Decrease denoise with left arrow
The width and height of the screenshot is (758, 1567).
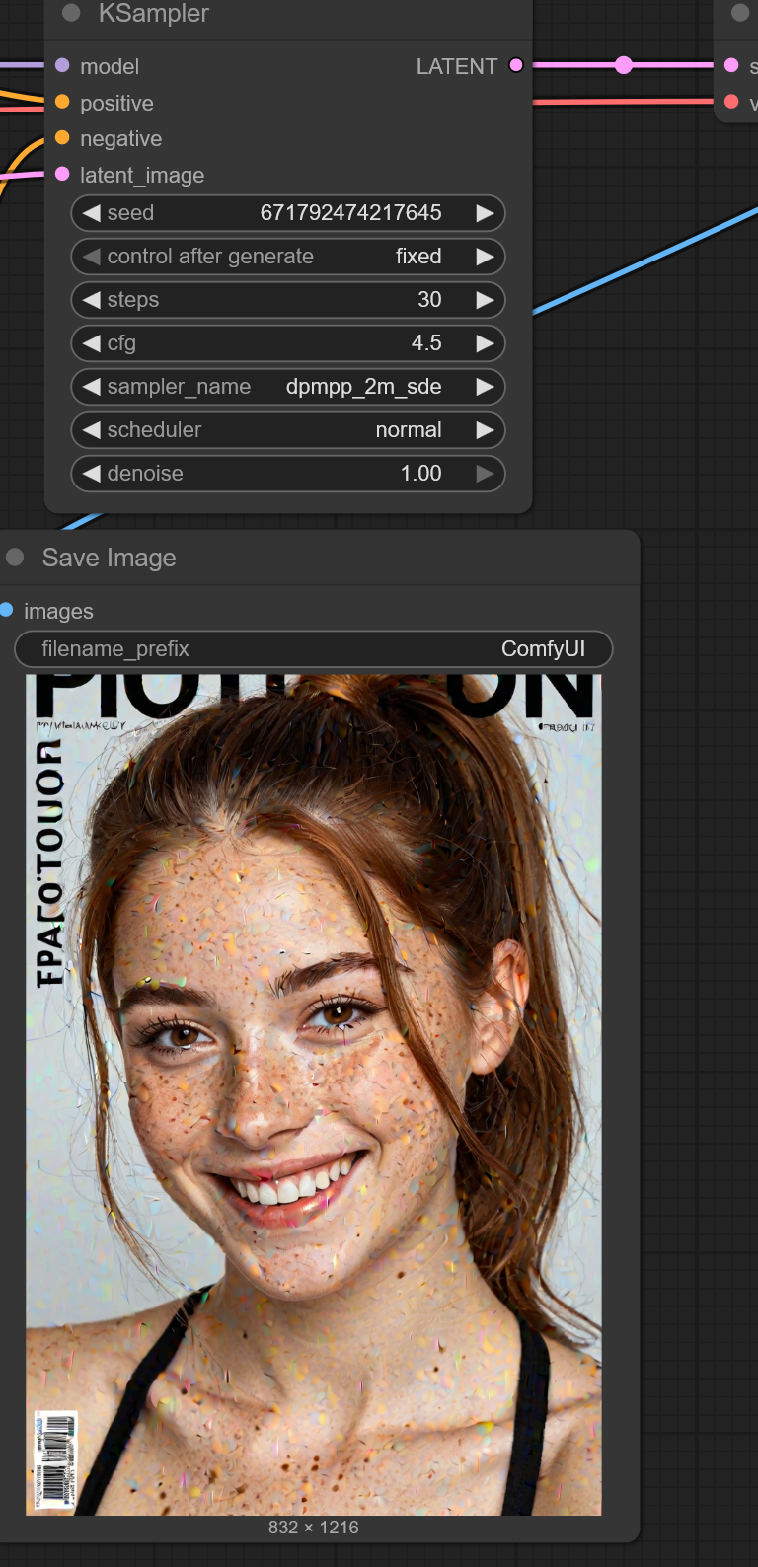pyautogui.click(x=92, y=474)
